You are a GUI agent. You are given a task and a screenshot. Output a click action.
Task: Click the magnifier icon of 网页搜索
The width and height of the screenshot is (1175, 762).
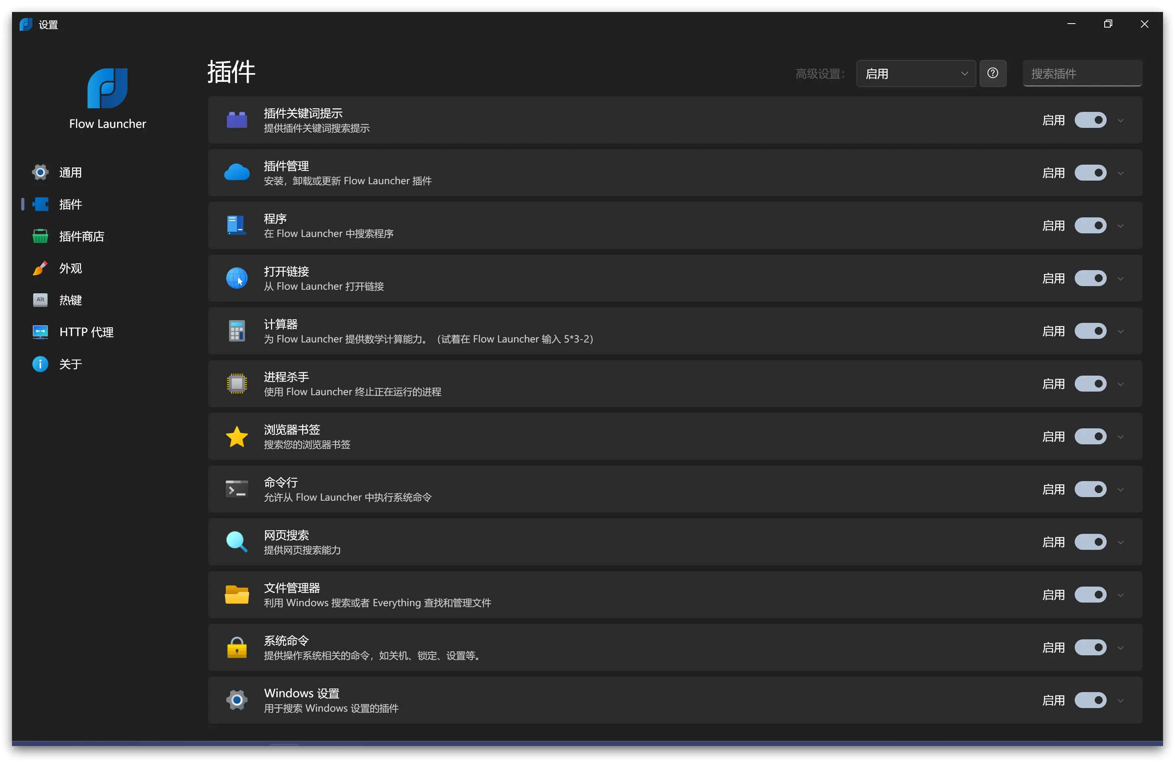coord(237,541)
